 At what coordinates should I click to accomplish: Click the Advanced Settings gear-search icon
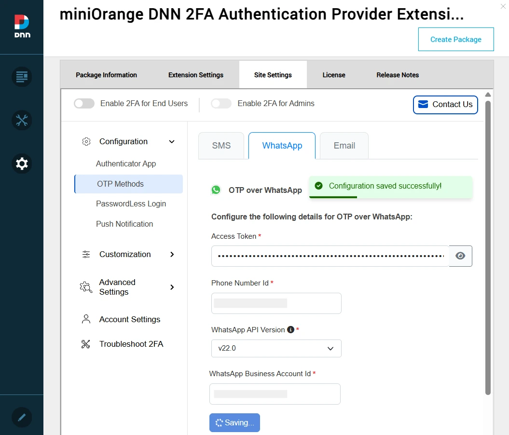(x=86, y=287)
